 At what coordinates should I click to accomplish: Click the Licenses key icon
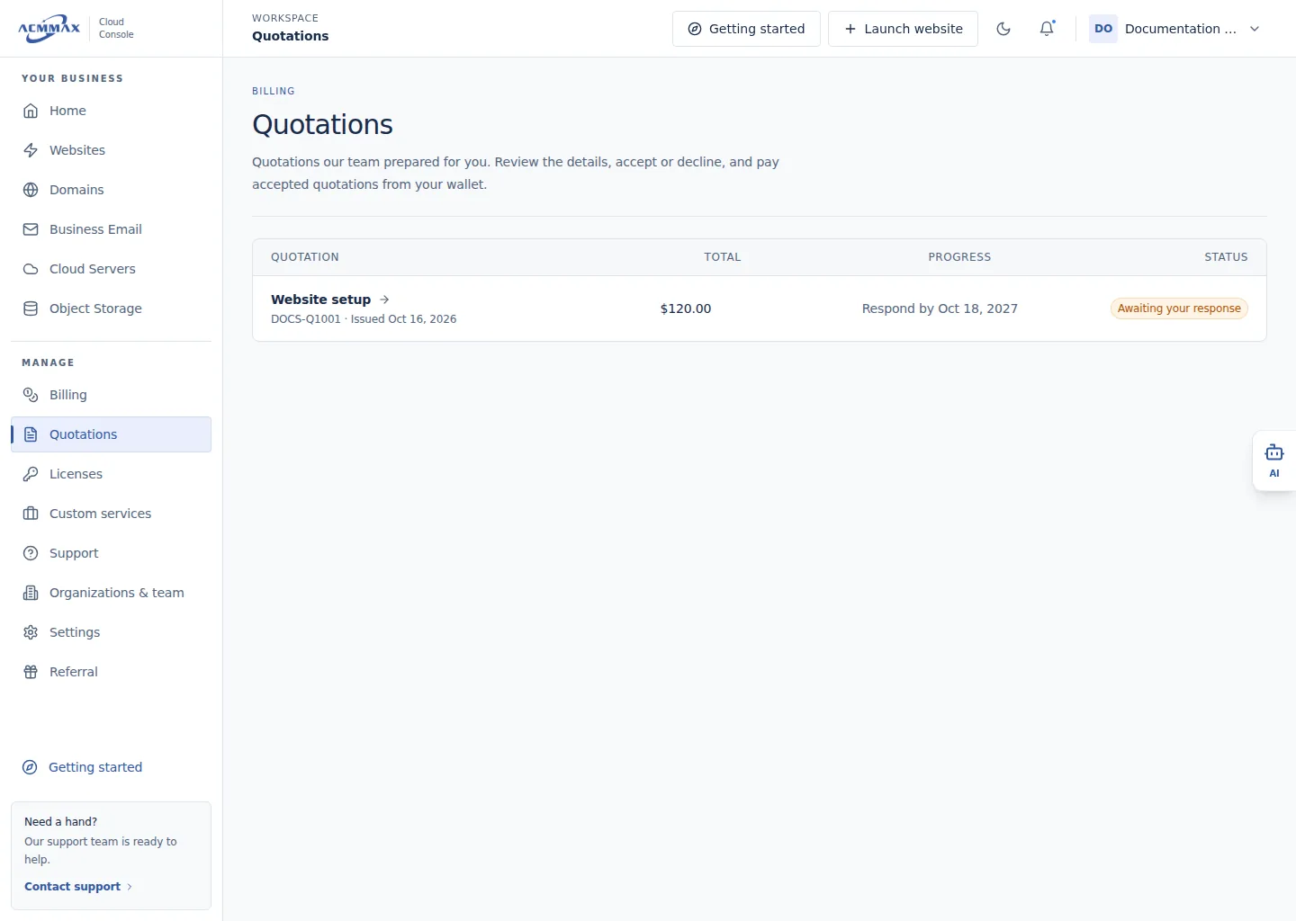point(31,474)
